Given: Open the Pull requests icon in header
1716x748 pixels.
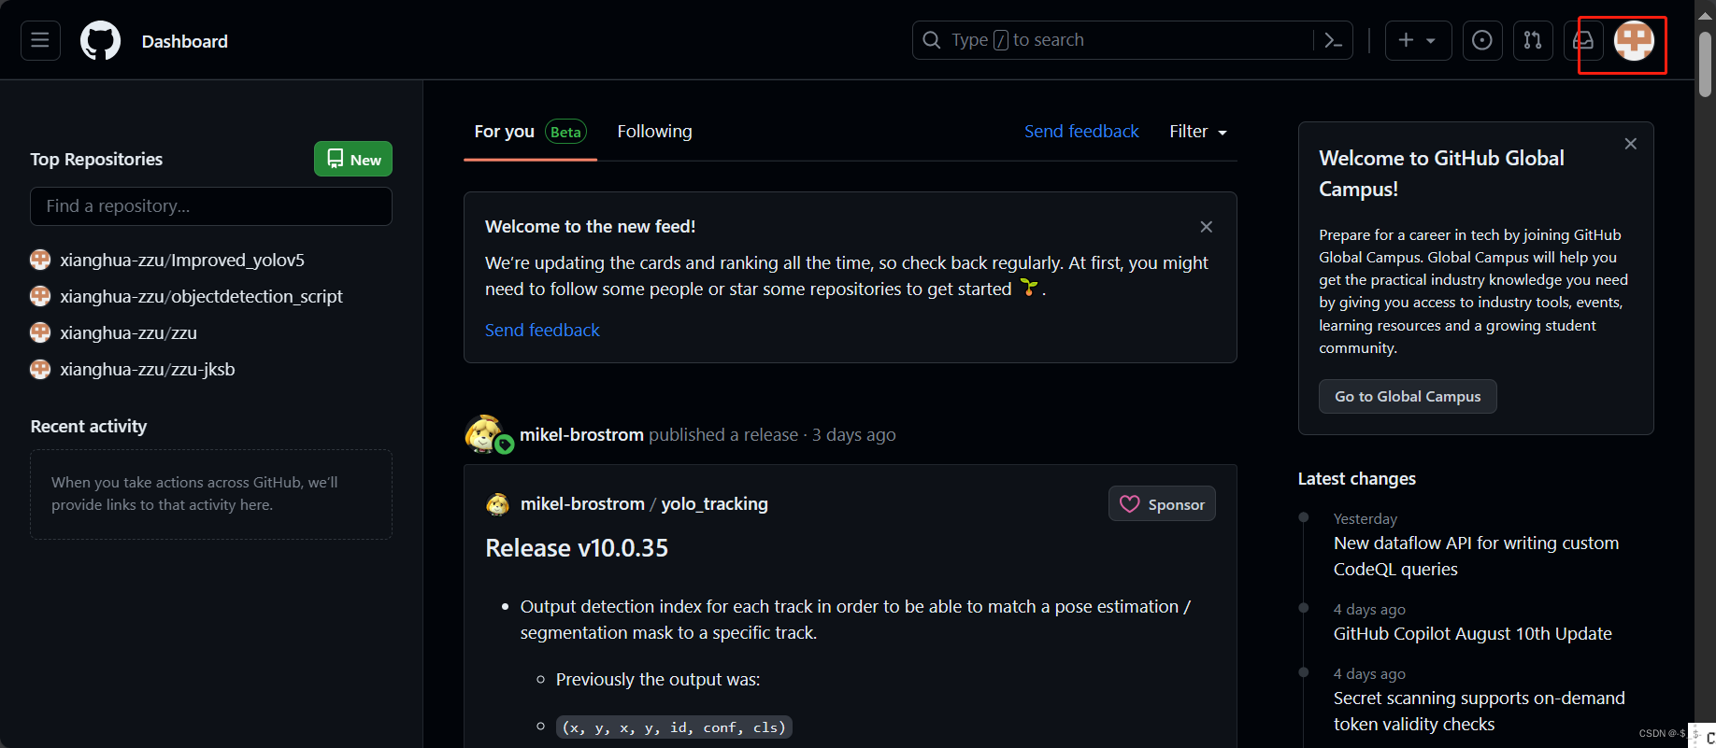Looking at the screenshot, I should pos(1533,40).
